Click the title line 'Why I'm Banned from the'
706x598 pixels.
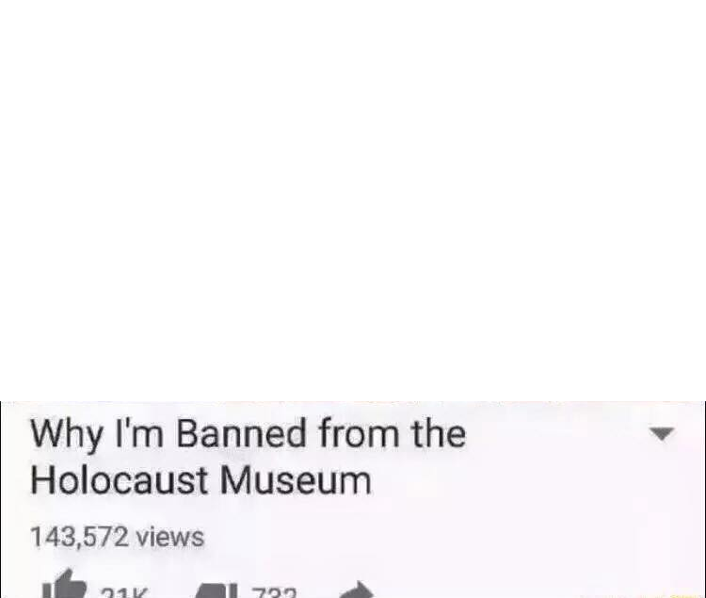pos(249,434)
